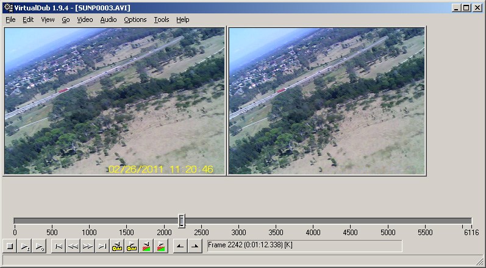Image resolution: width=486 pixels, height=268 pixels.
Task: Play the input video preview
Action: tap(25, 246)
